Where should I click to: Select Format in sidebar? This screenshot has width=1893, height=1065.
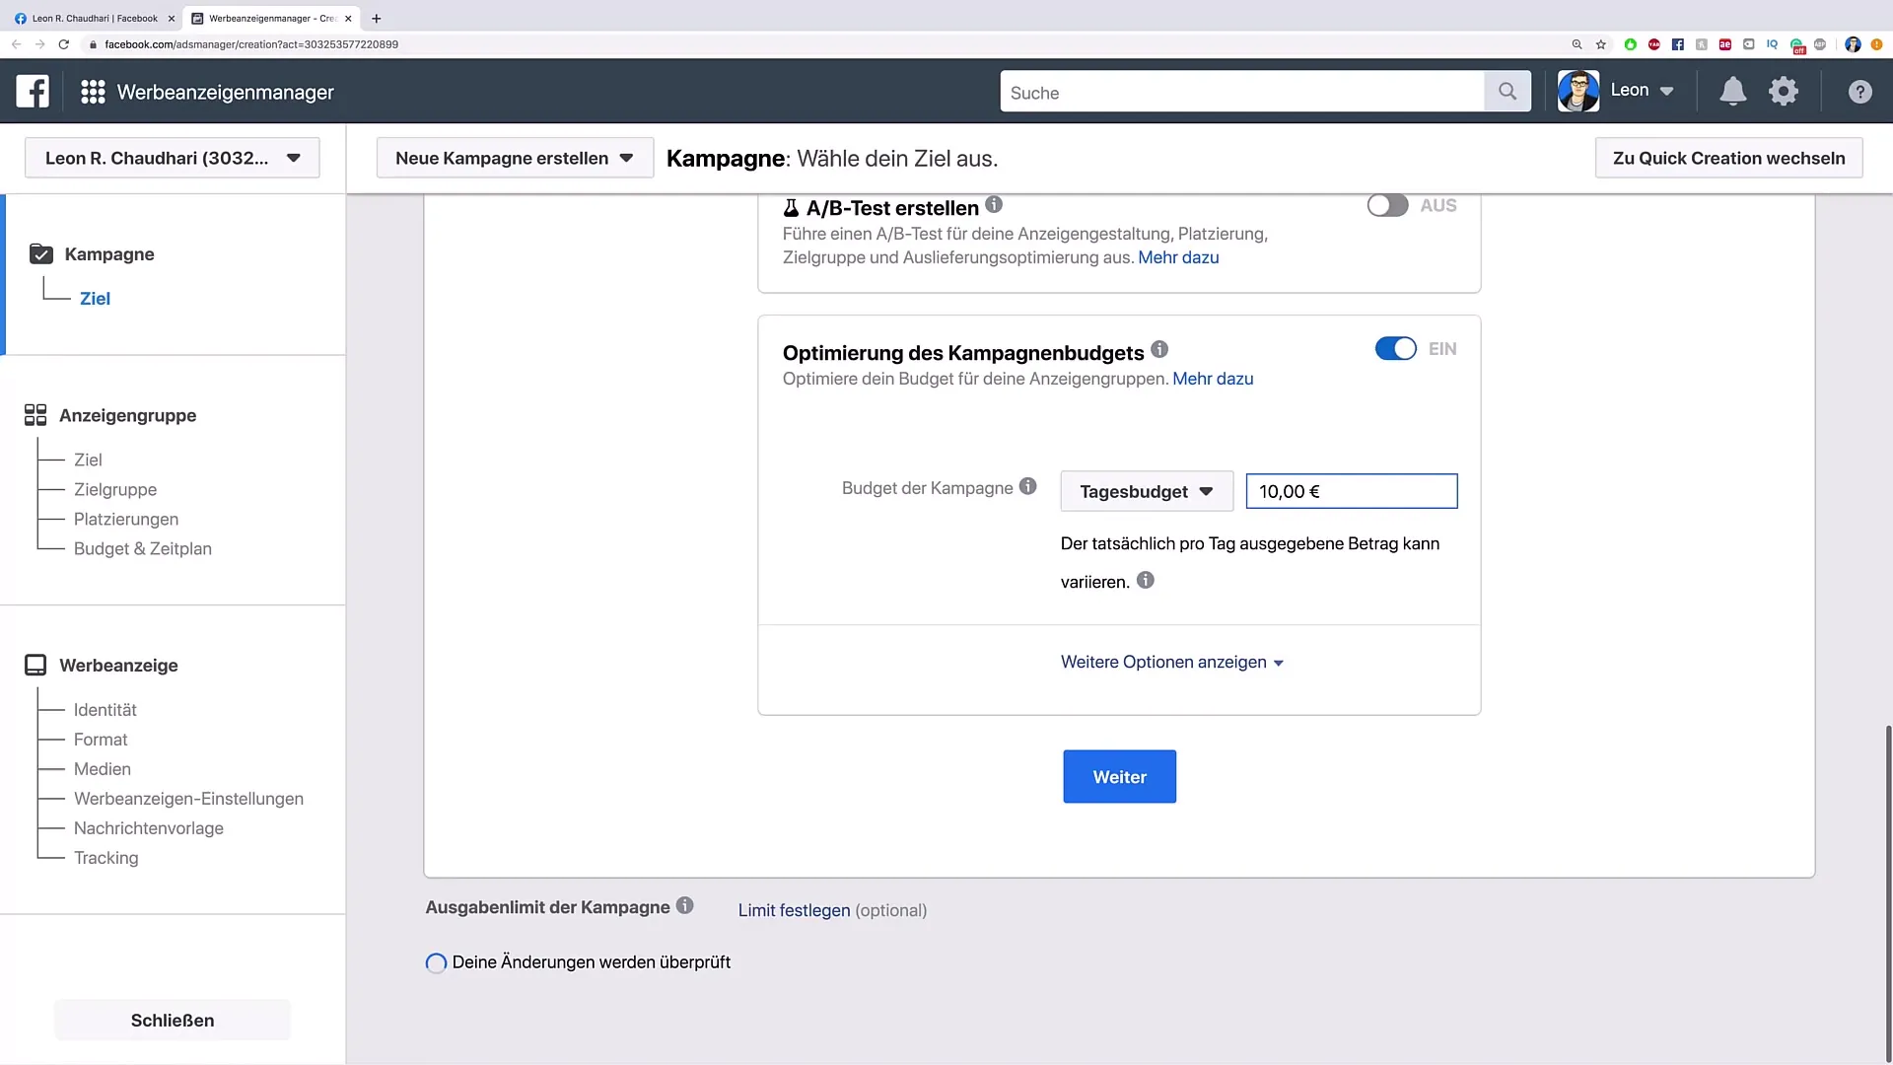(x=101, y=740)
